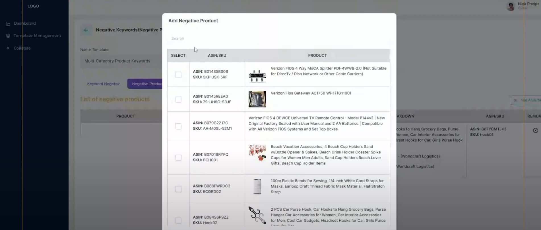The image size is (541, 230).
Task: Click the Dashboard chart icon
Action: (8, 24)
